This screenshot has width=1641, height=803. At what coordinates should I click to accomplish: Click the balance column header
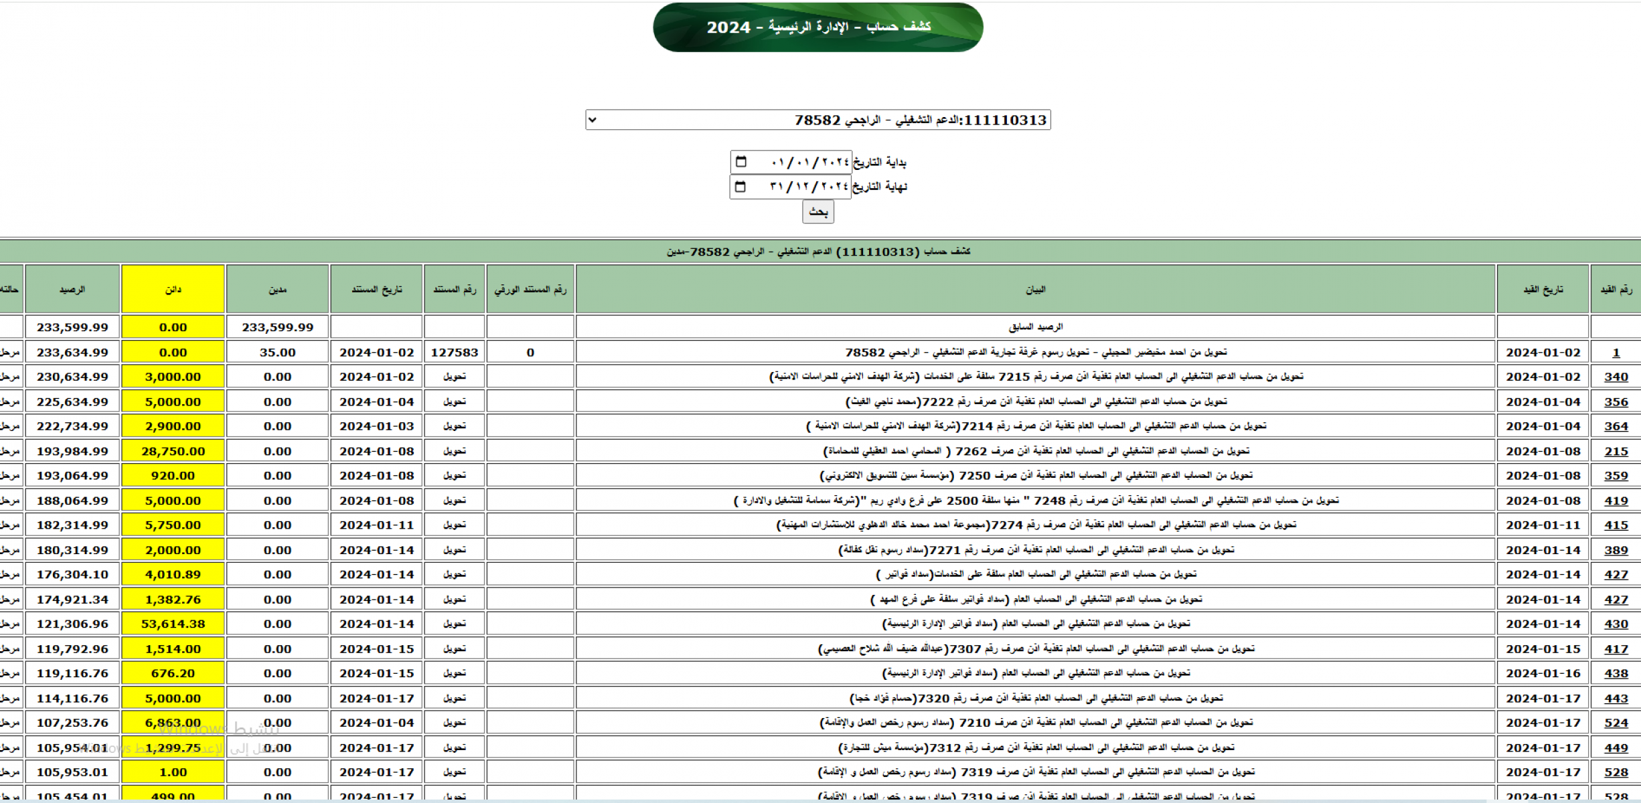72,289
